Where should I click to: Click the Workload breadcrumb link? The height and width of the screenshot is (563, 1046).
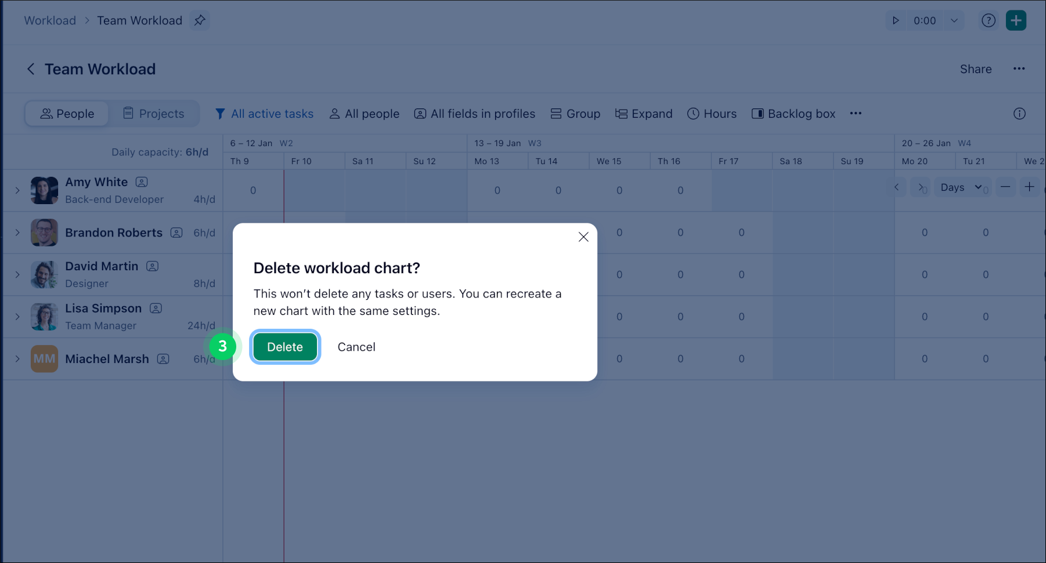tap(50, 20)
